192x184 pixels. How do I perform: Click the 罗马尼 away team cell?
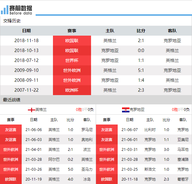(87, 129)
